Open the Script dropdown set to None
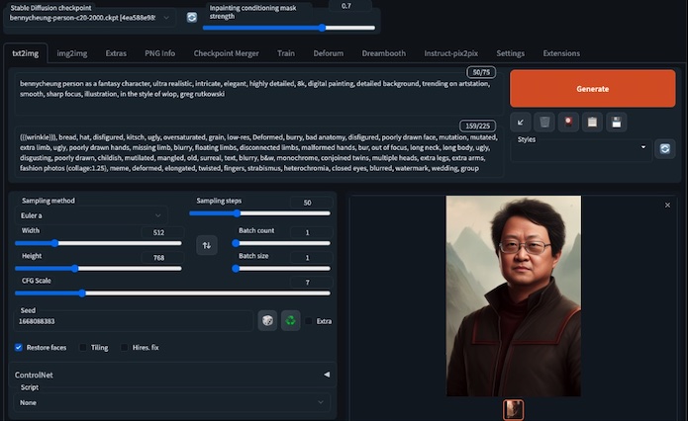Viewport: 688px width, 421px height. coord(170,402)
